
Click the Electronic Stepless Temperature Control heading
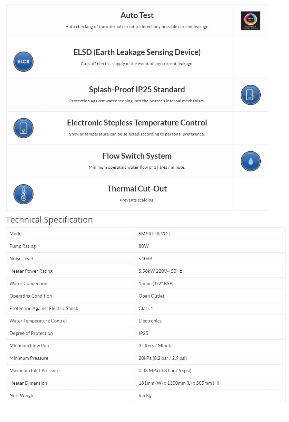coord(137,123)
